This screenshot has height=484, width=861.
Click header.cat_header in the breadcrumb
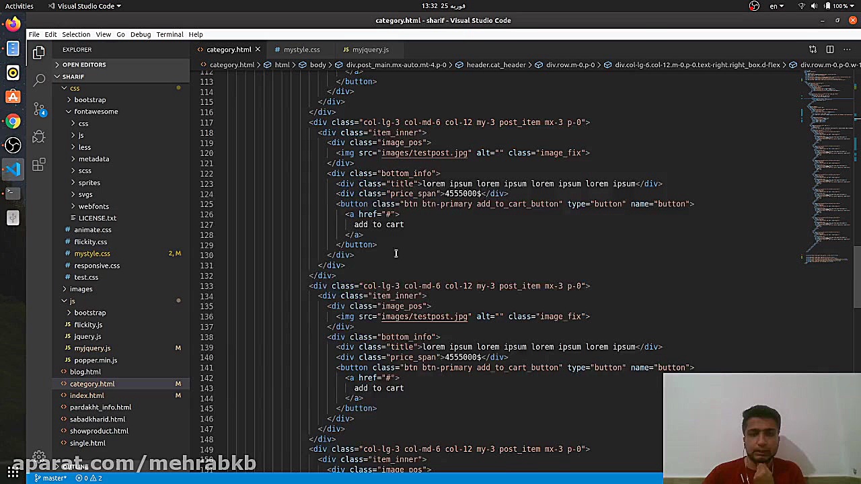coord(496,65)
